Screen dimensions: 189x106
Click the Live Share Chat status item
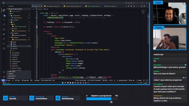(48, 80)
